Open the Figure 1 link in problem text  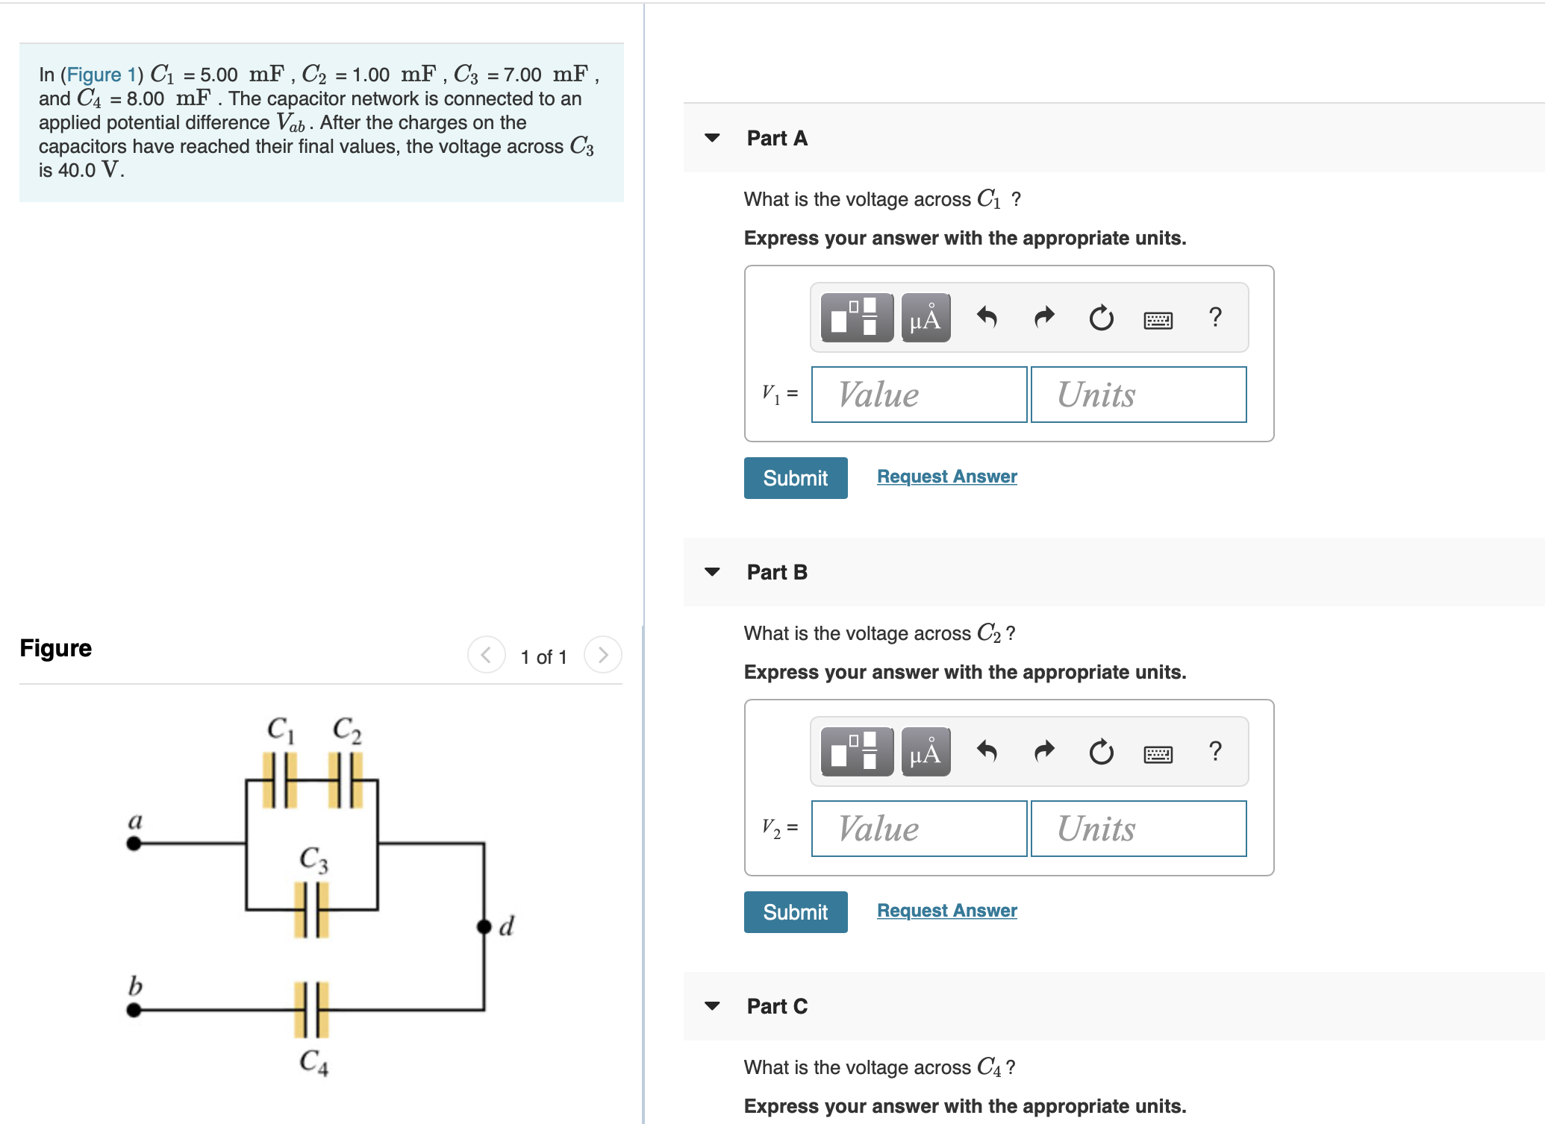point(101,75)
